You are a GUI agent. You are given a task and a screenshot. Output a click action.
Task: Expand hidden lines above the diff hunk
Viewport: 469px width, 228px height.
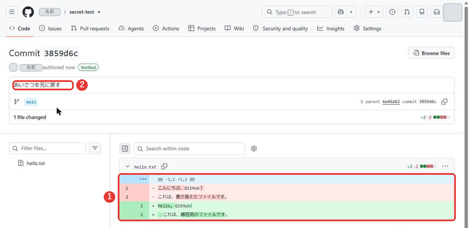point(143,180)
